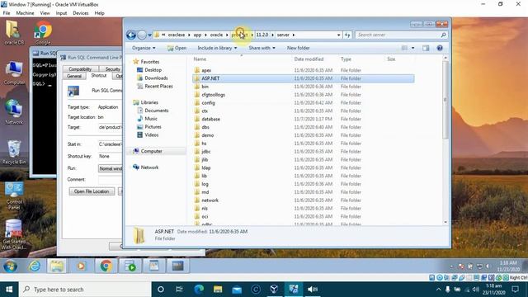Viewport: 528px width, 297px height.
Task: Click the Start in field in properties
Action: [110, 144]
